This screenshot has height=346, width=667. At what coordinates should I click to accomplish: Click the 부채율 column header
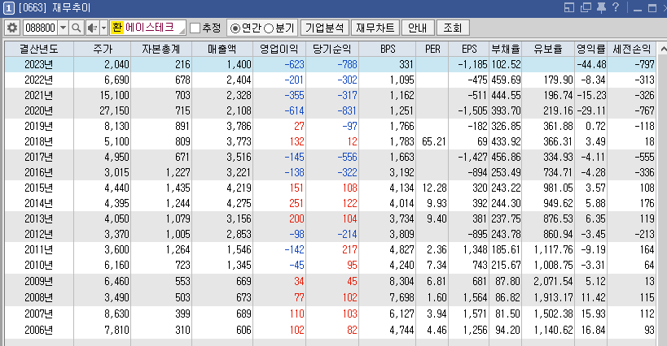point(506,50)
